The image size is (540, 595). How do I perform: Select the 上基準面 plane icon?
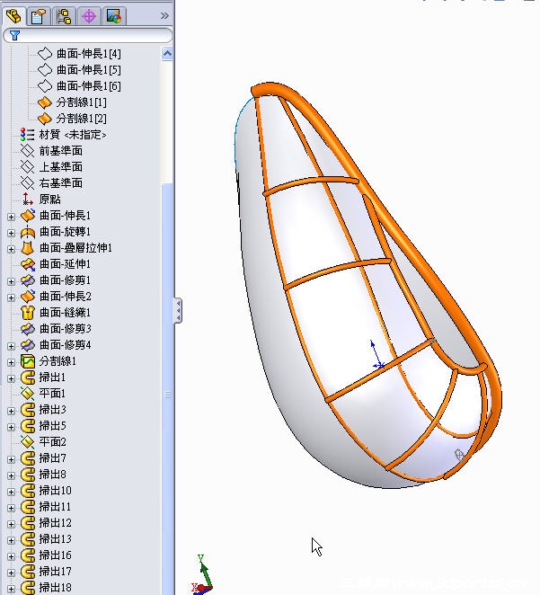(27, 167)
